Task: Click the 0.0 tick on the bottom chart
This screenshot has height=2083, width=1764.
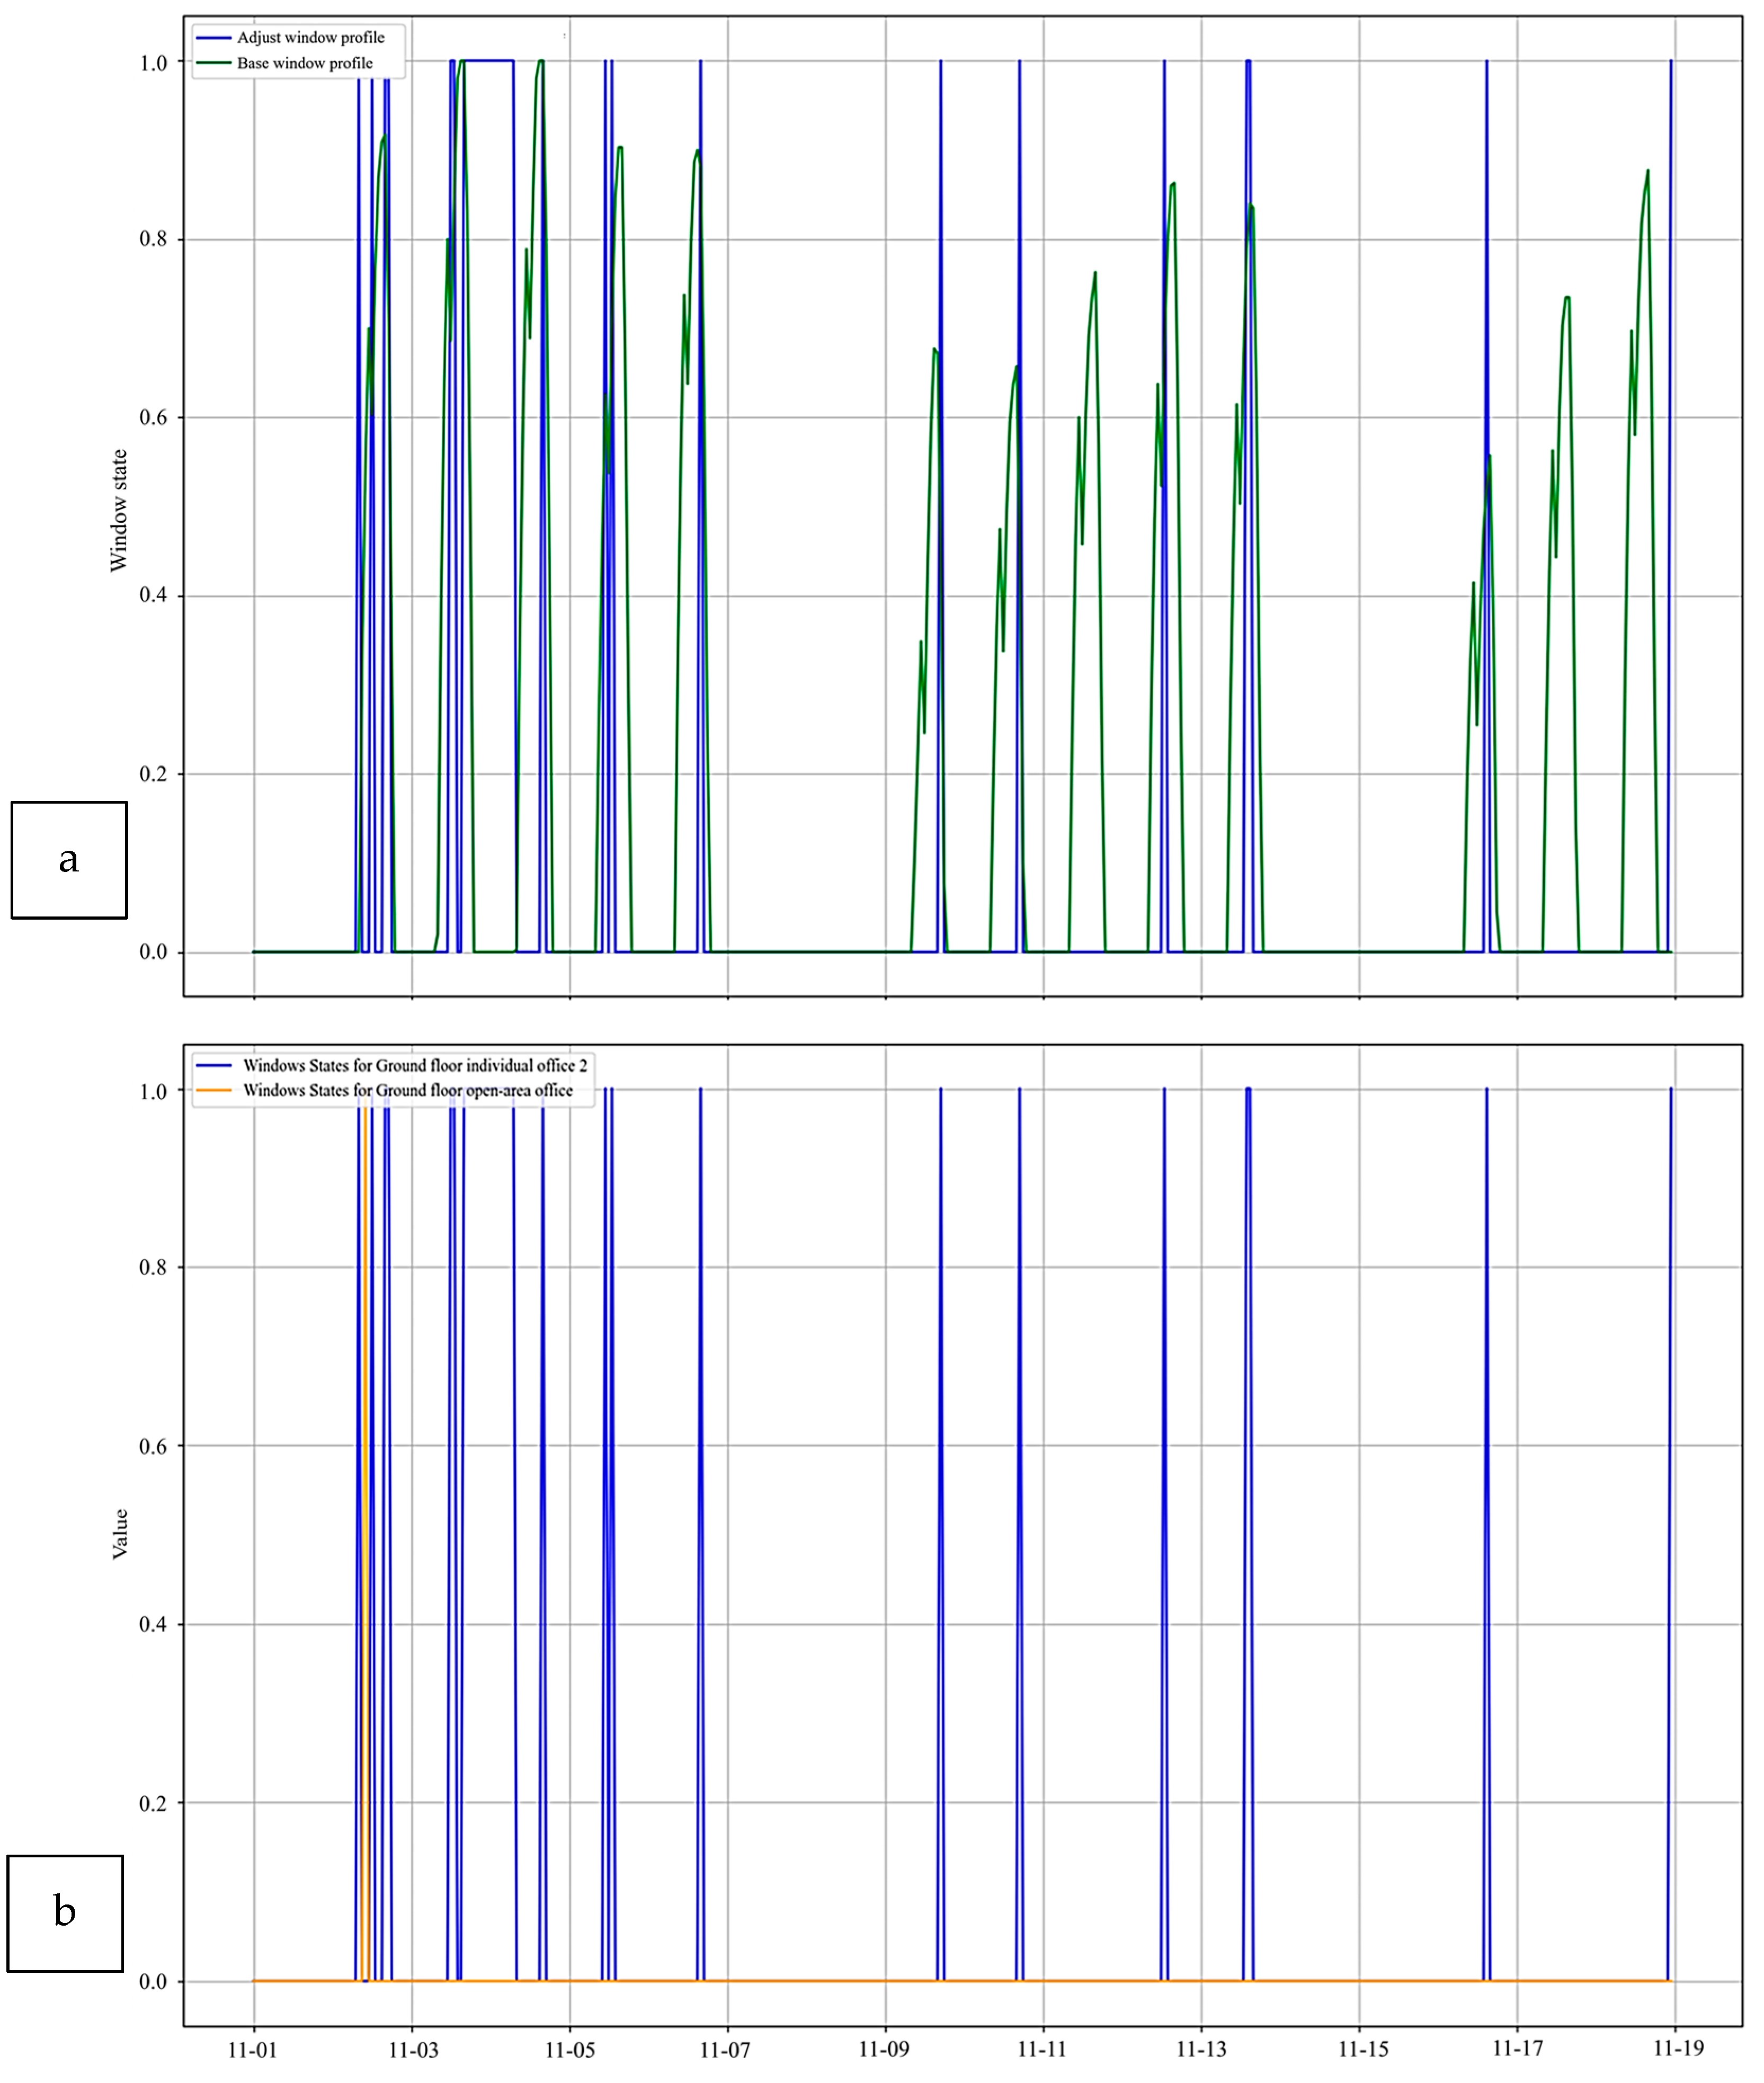Action: pos(153,1982)
